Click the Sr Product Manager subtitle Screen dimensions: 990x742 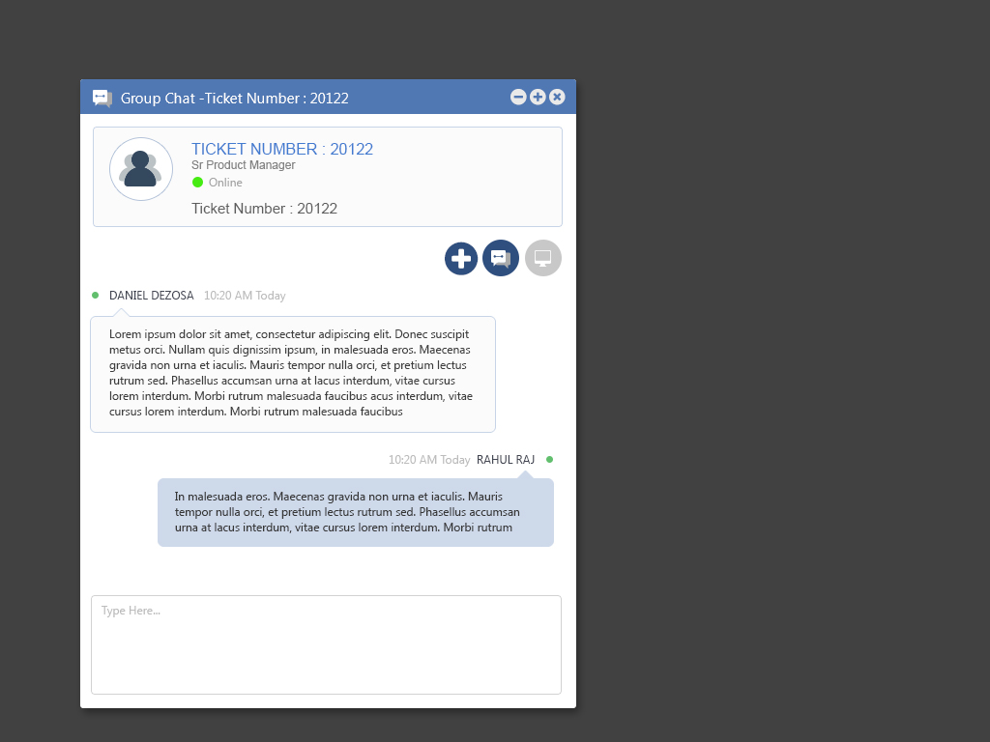[244, 165]
